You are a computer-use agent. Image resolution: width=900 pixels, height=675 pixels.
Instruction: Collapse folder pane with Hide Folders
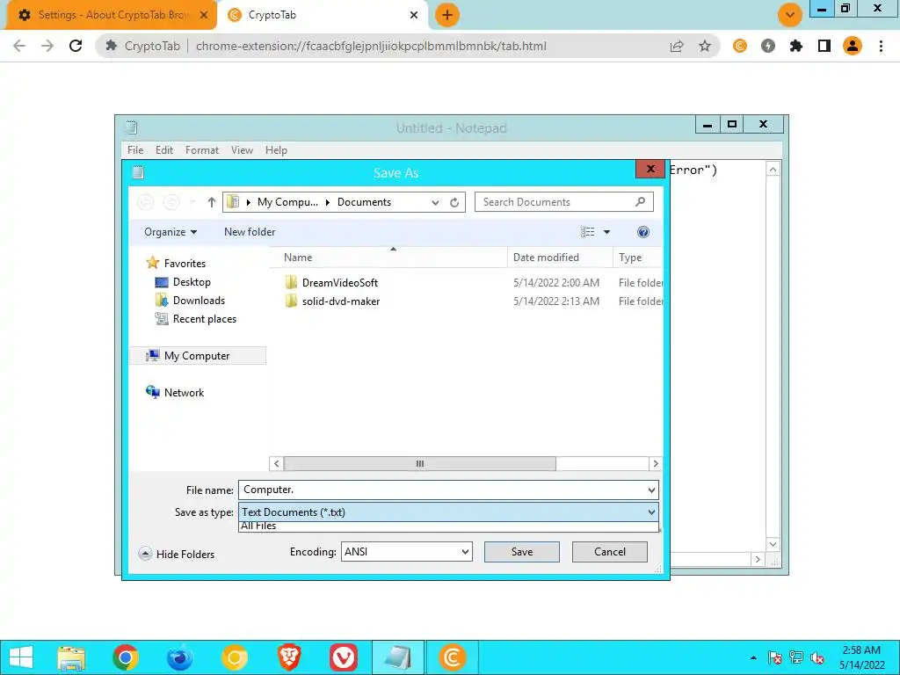177,554
